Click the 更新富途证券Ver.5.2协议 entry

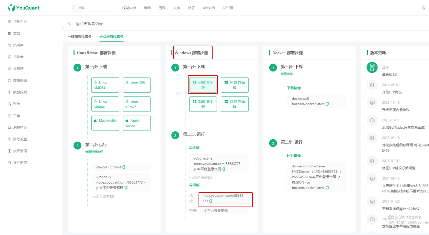pyautogui.click(x=401, y=209)
